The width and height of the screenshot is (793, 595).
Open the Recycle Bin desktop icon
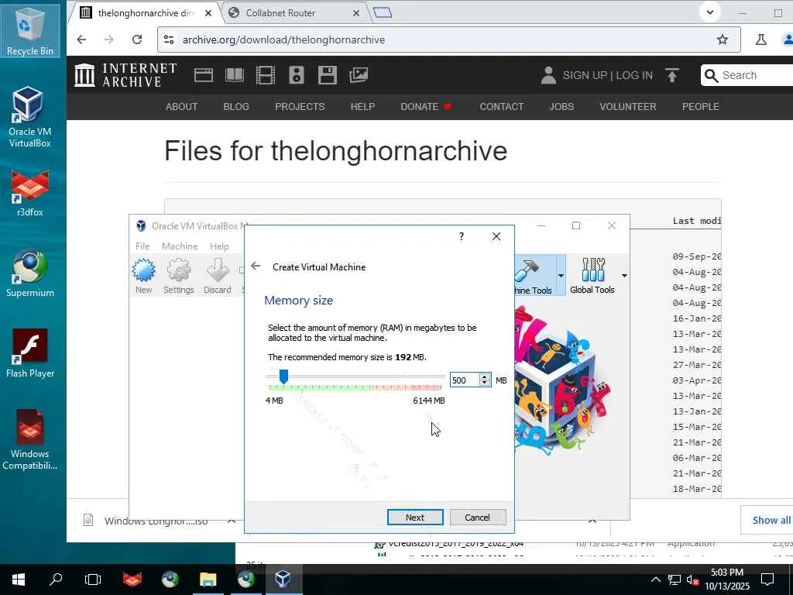30,29
